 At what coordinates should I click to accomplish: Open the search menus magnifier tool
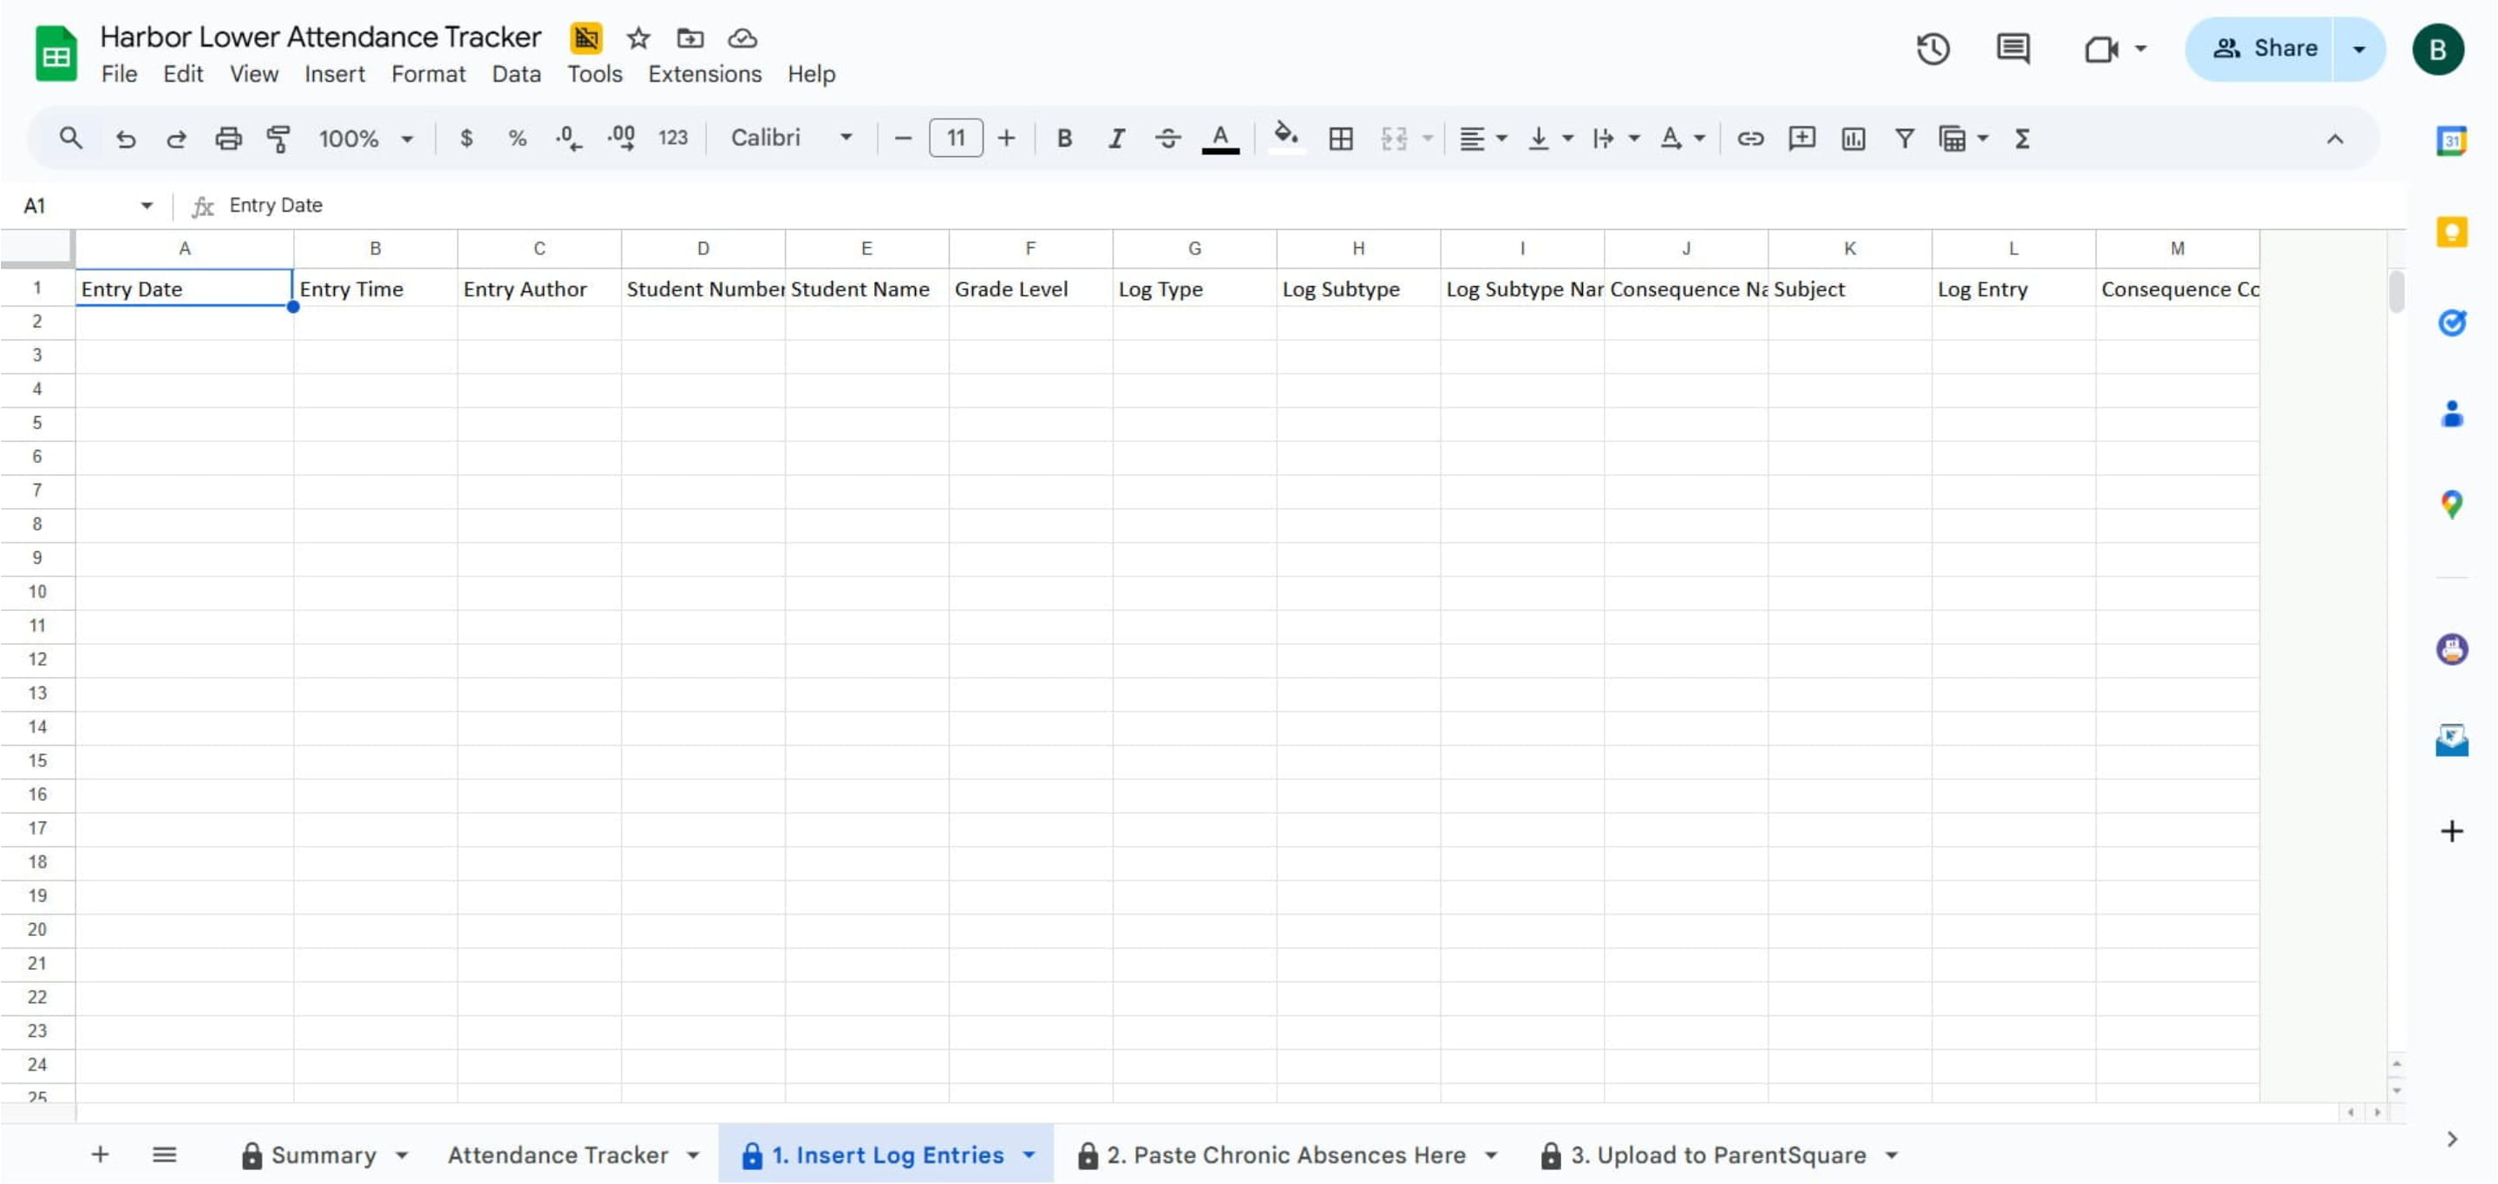[x=69, y=139]
